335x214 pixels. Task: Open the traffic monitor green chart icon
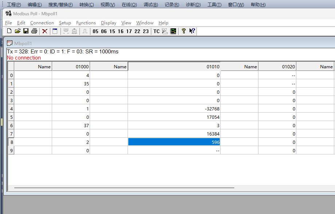(174, 31)
